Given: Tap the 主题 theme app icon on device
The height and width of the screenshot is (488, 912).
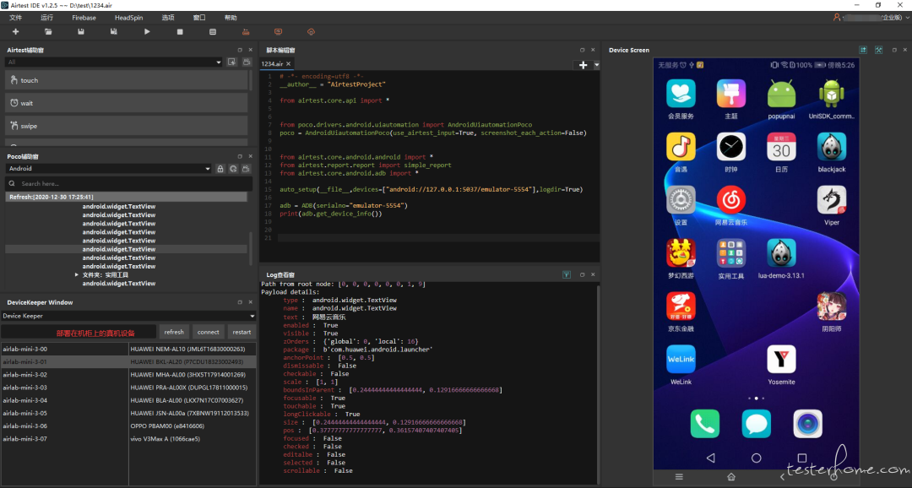Looking at the screenshot, I should [731, 94].
